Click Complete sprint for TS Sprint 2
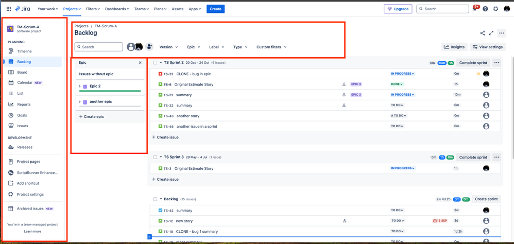 point(473,63)
